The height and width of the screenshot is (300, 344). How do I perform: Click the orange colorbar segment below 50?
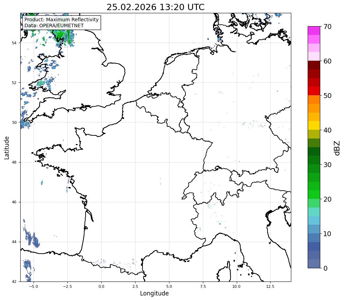pyautogui.click(x=314, y=99)
